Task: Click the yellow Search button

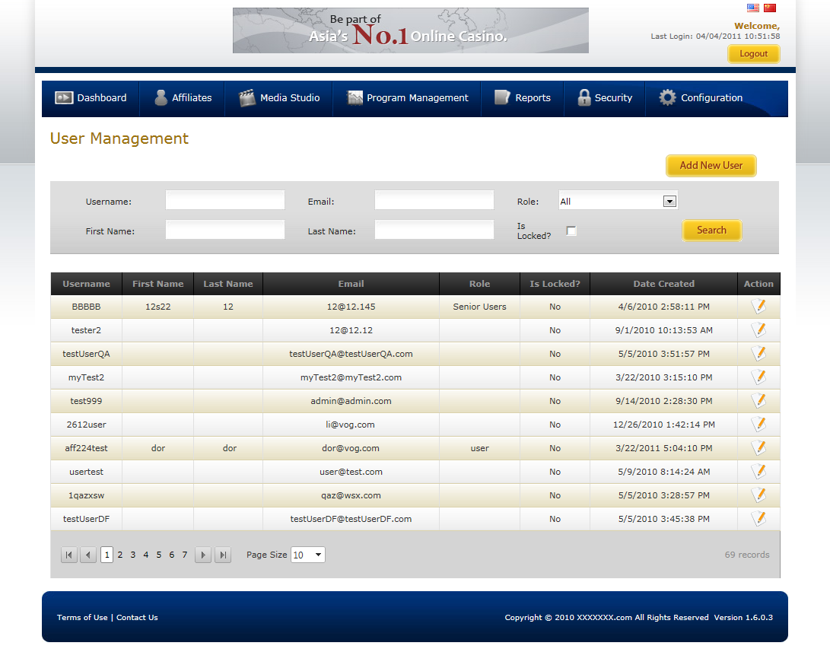Action: coord(711,231)
